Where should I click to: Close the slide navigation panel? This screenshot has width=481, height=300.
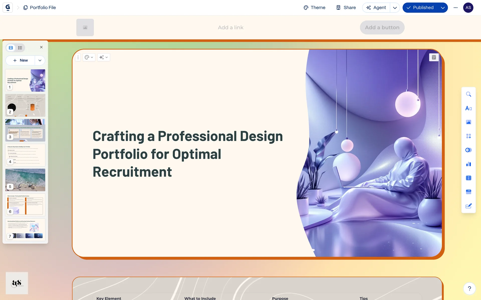click(x=41, y=47)
